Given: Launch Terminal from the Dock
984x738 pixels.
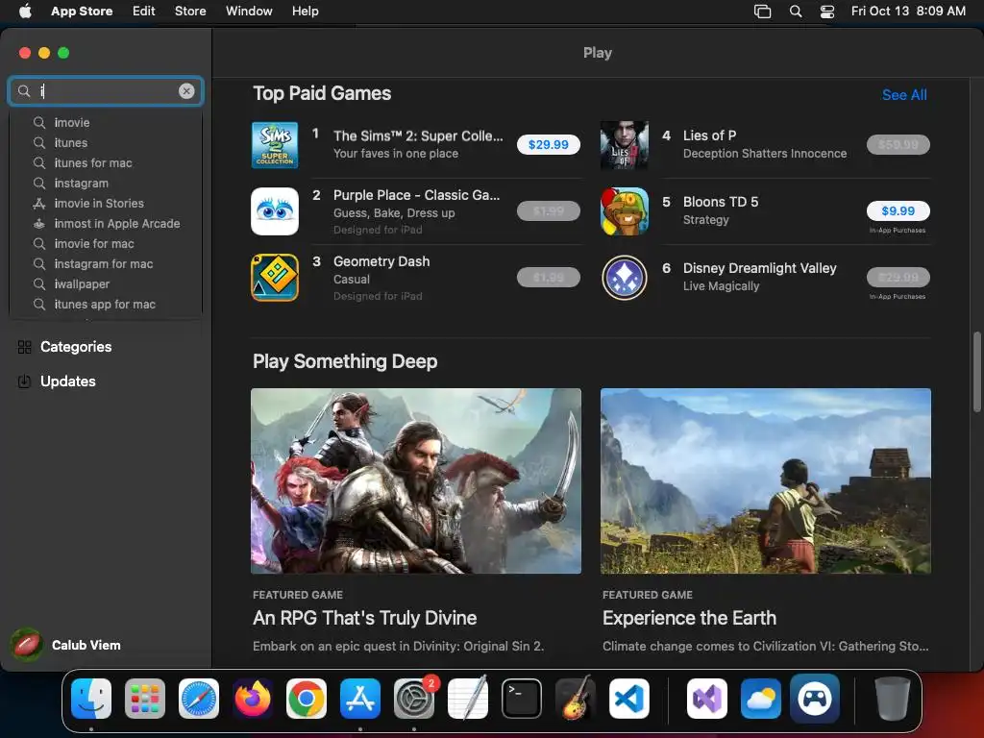Looking at the screenshot, I should tap(522, 699).
